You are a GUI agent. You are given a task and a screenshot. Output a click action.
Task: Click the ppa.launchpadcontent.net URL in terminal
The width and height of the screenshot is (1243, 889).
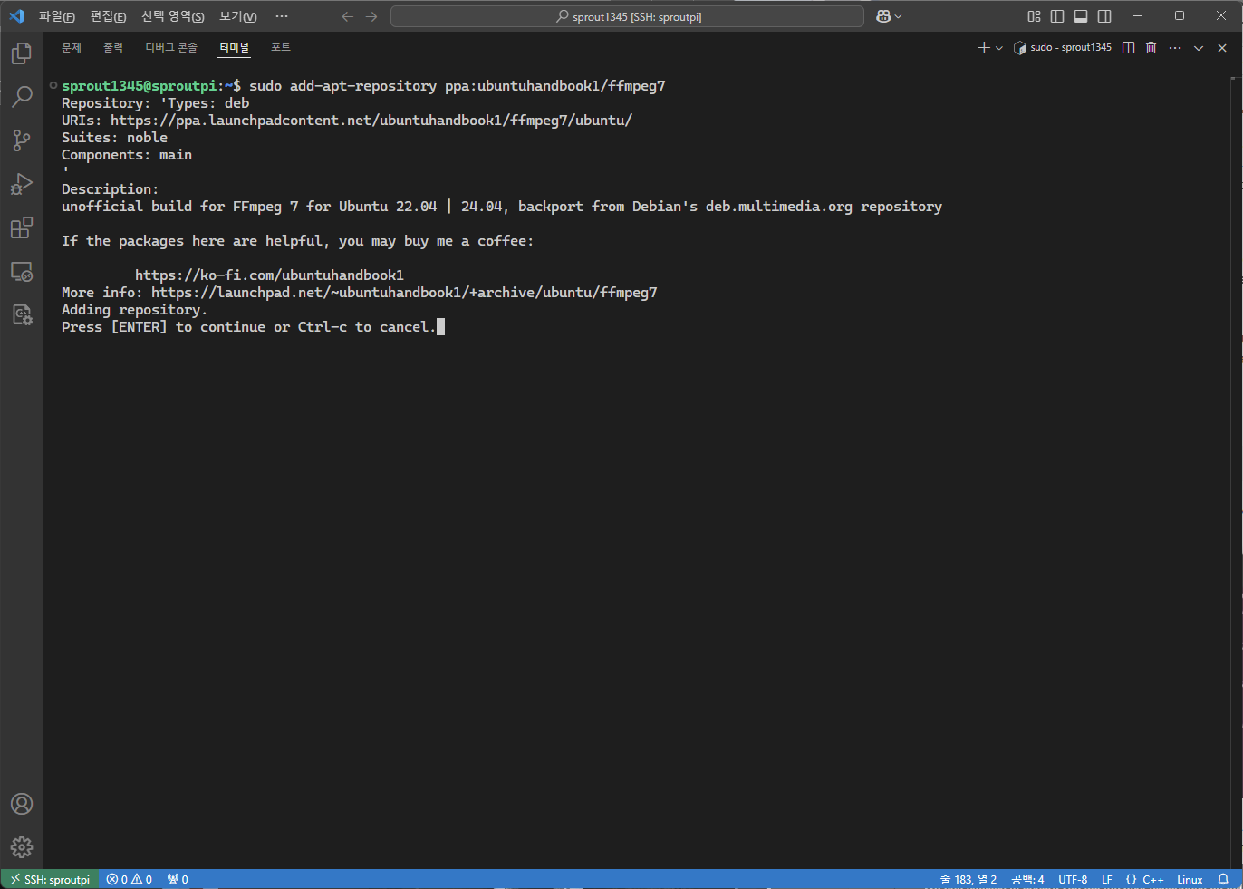click(x=371, y=121)
